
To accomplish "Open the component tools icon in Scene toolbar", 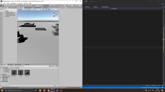I will 47,9.
